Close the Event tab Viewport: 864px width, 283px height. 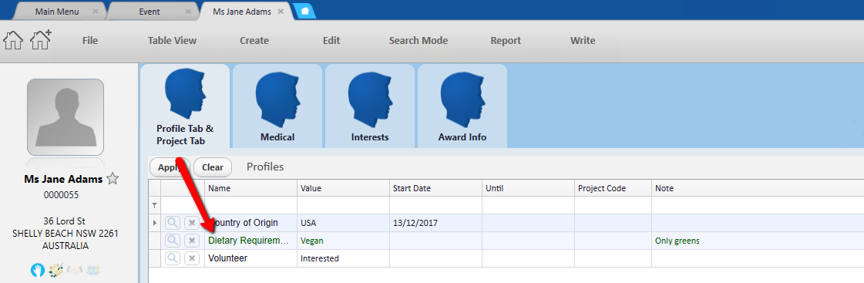coord(189,12)
